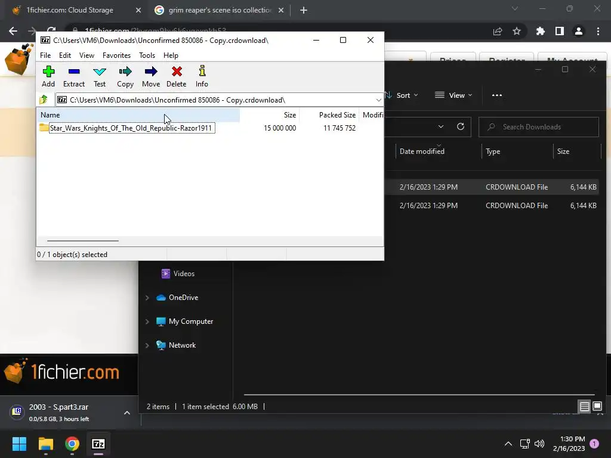Screen dimensions: 611x458
Task: Go back in Chrome
Action: pyautogui.click(x=13, y=31)
